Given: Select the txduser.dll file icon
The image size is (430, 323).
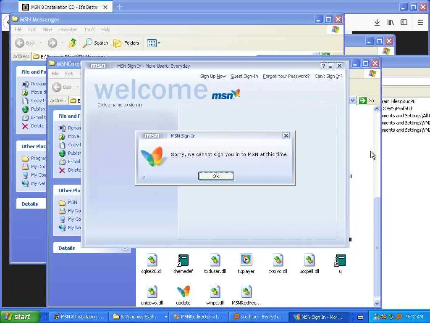Looking at the screenshot, I should (x=215, y=264).
